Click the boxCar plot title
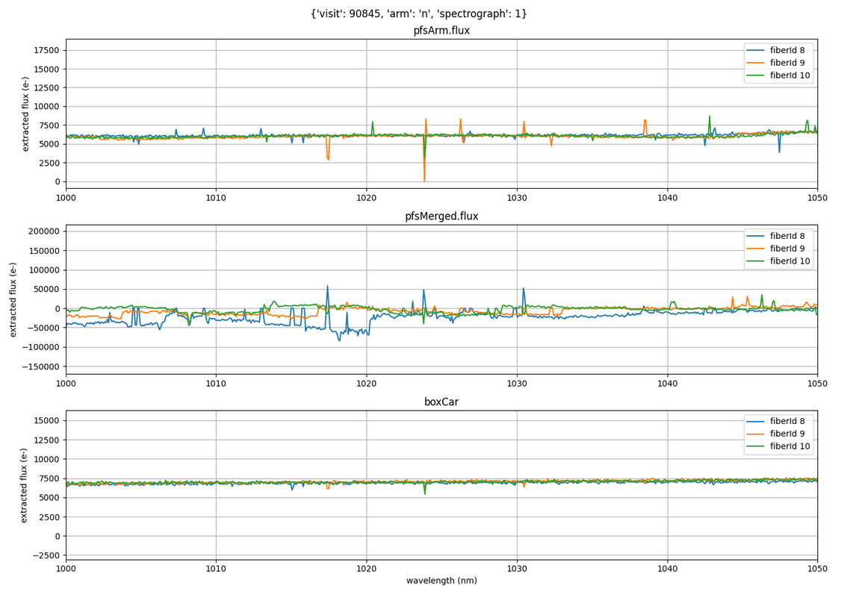Image resolution: width=853 pixels, height=592 pixels. 441,402
